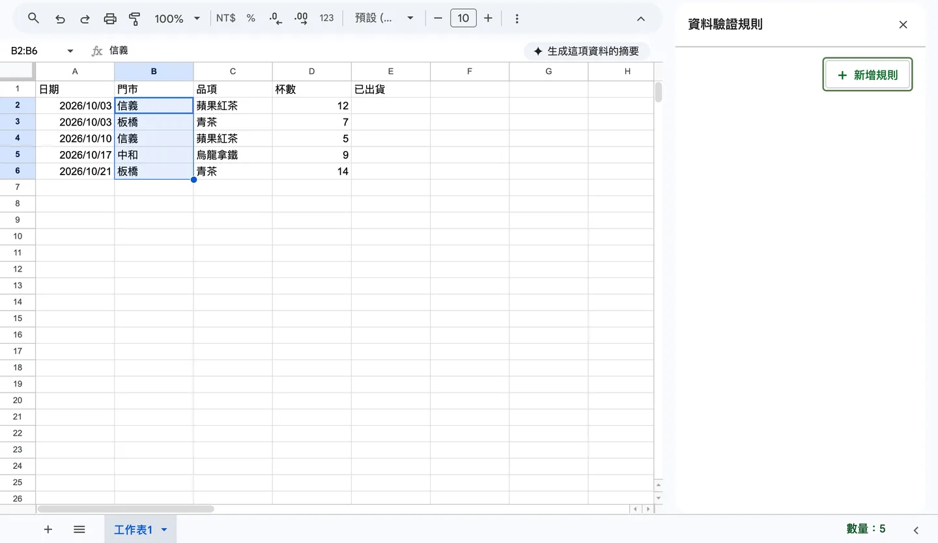
Task: Click the cell containing 烏龍拿鐵
Action: (x=233, y=155)
